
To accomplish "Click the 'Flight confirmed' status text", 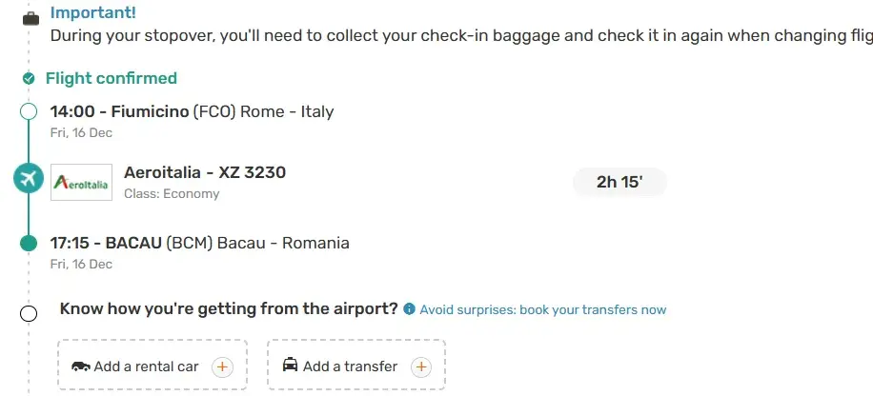I will tap(112, 78).
